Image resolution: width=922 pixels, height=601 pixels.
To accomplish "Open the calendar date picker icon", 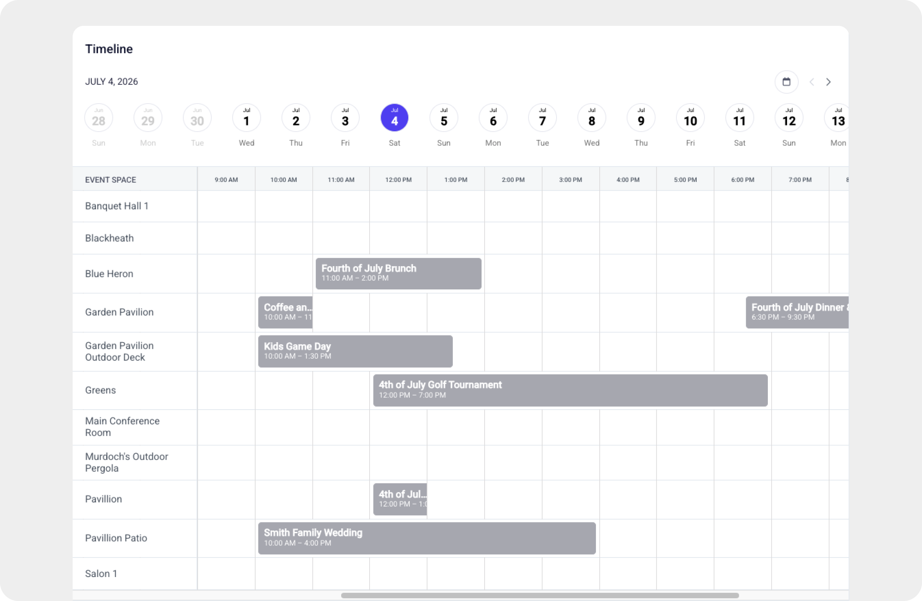I will click(x=786, y=82).
